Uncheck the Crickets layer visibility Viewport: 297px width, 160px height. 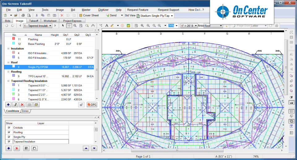coord(9,128)
